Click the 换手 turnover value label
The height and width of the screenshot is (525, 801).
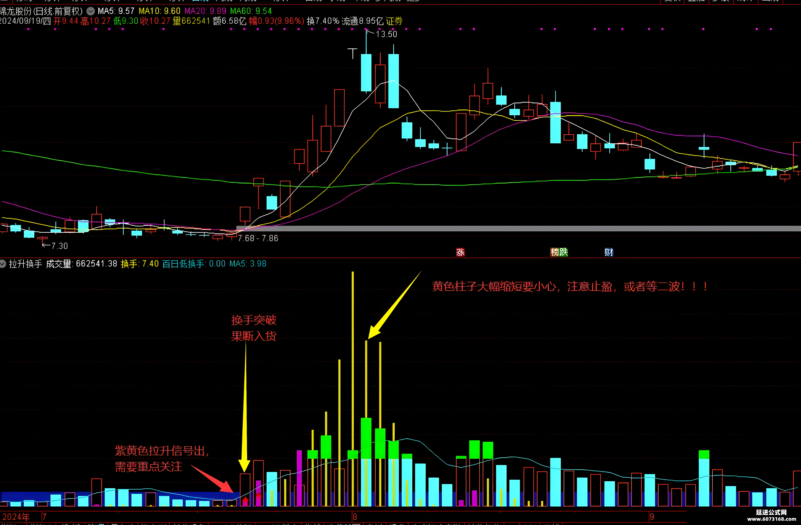(140, 264)
